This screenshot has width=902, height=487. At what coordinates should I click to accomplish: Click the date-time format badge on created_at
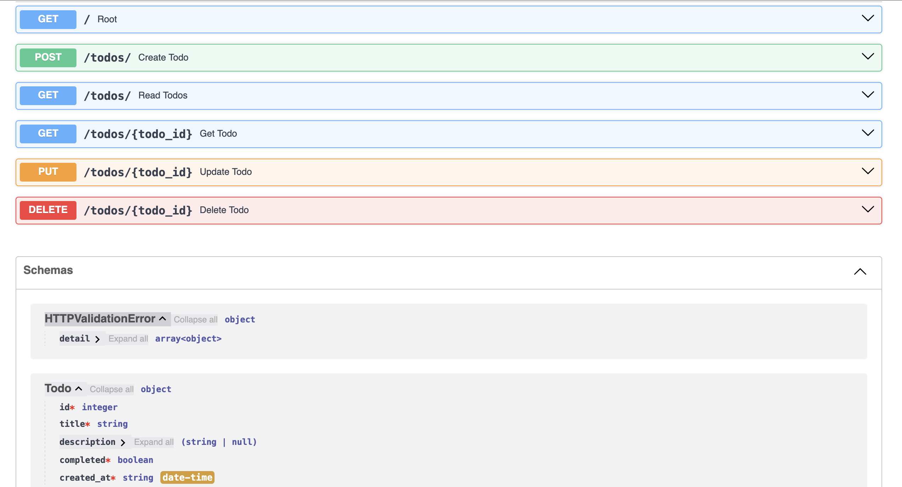187,477
